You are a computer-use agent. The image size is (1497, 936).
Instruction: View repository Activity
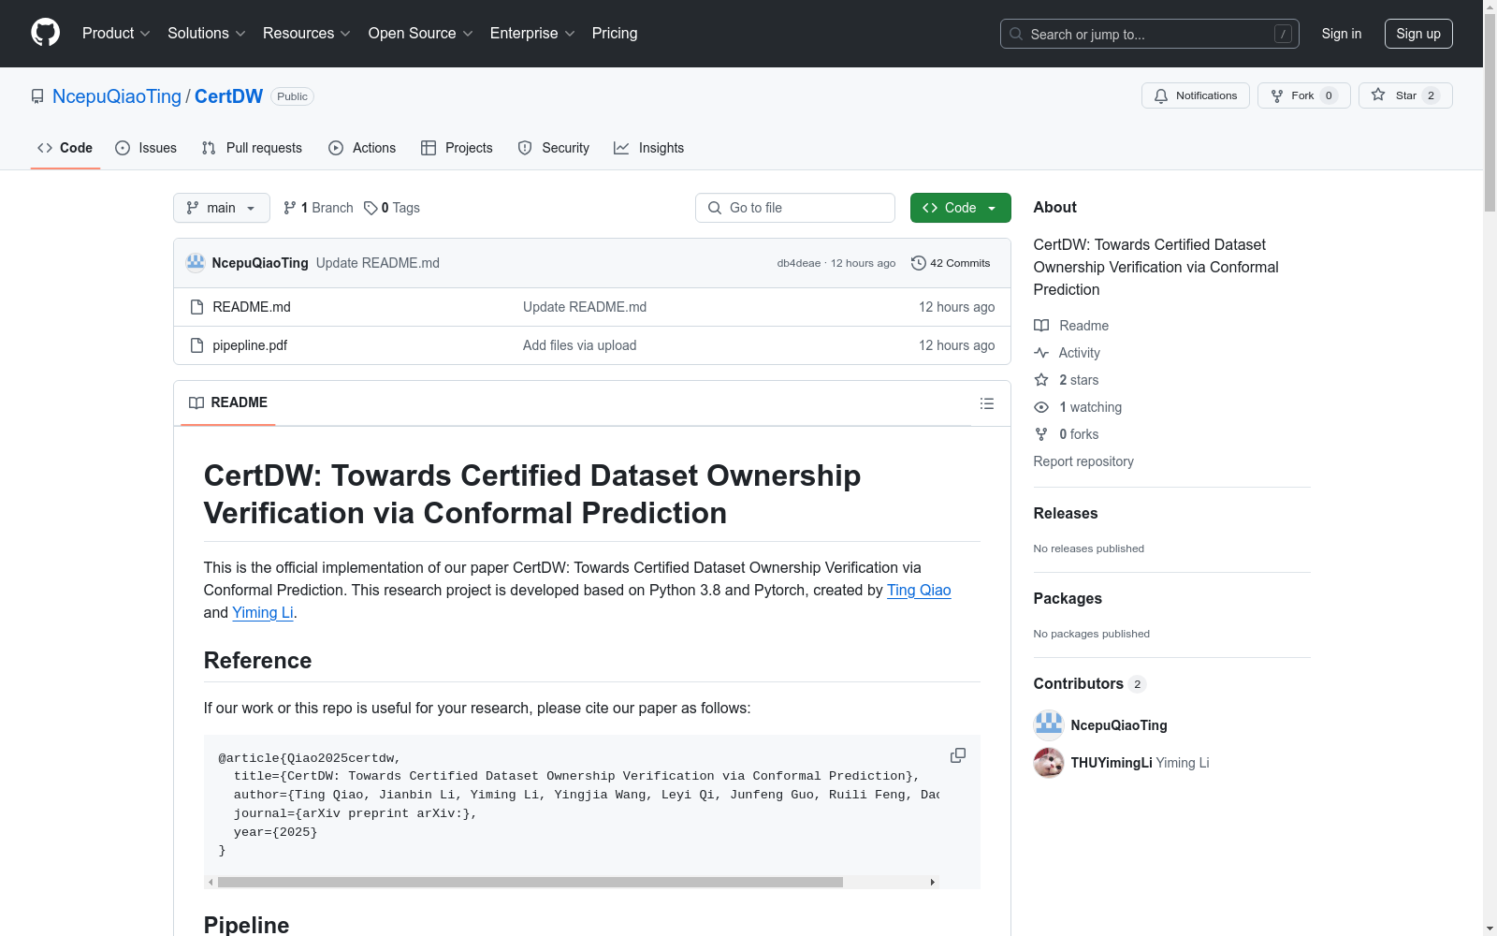click(1068, 353)
